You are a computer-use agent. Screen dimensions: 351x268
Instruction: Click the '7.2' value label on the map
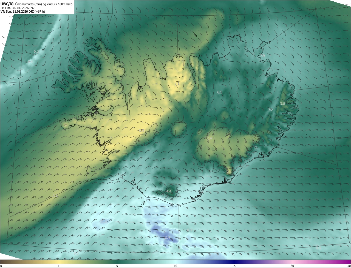270,110
